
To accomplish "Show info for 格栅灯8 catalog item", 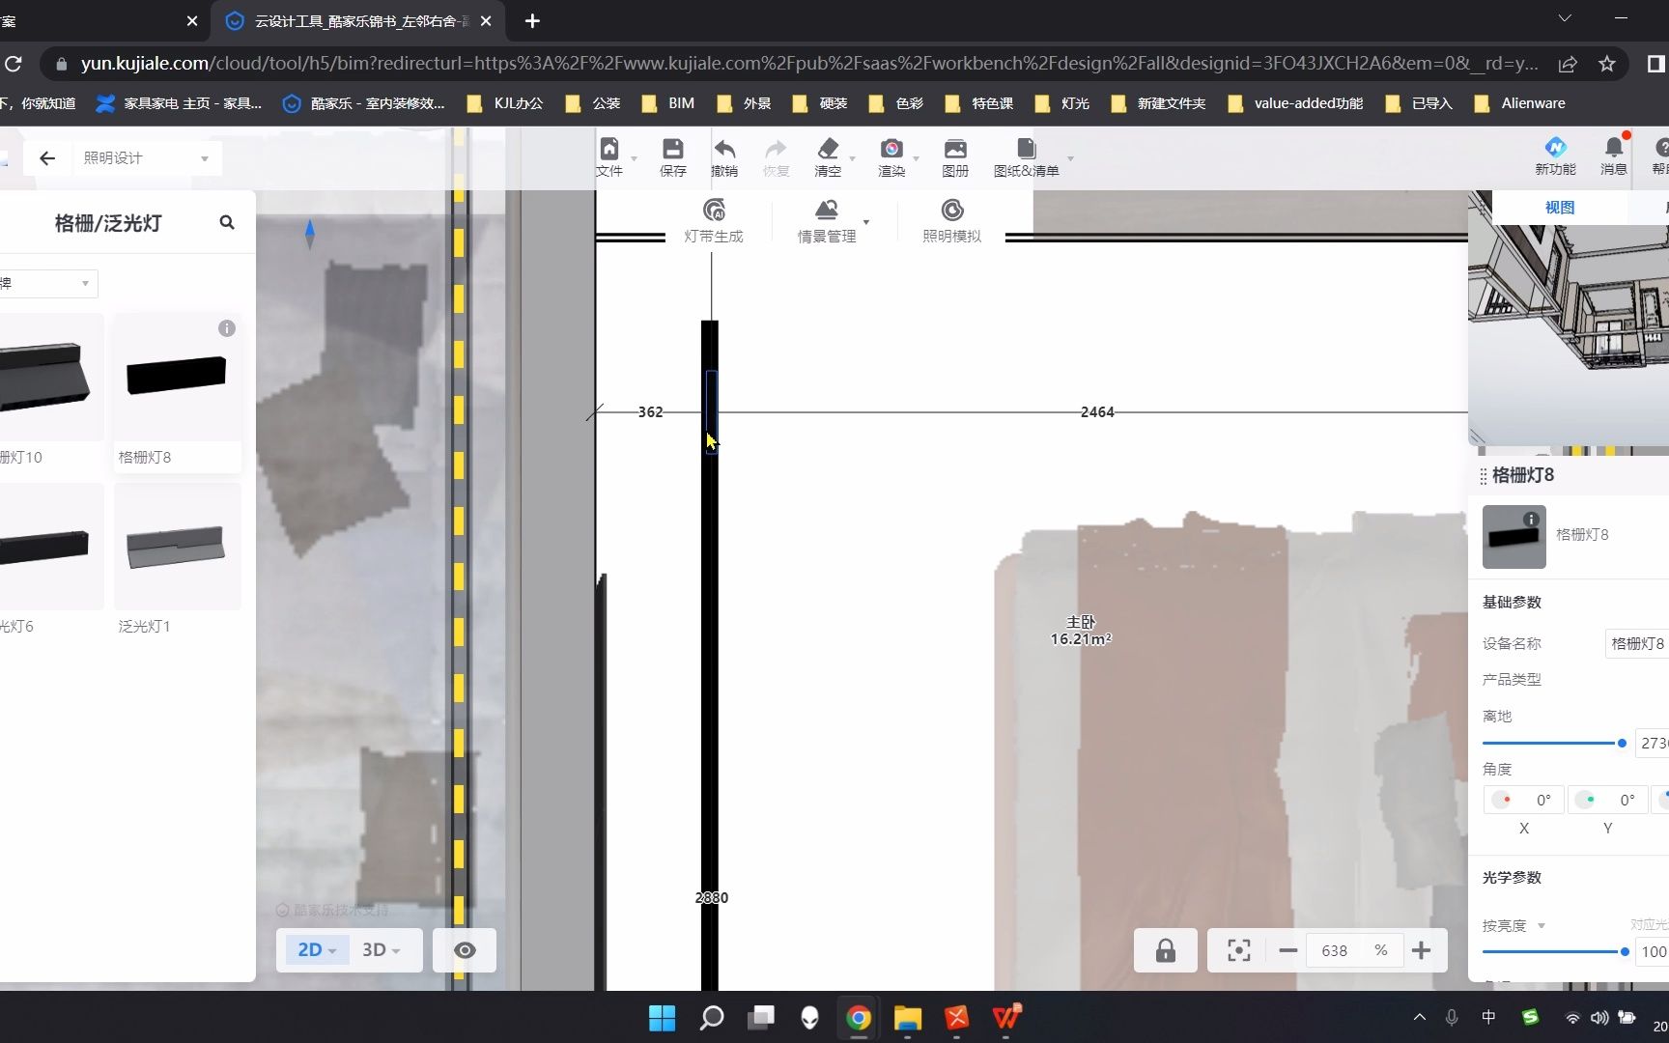I will [227, 328].
